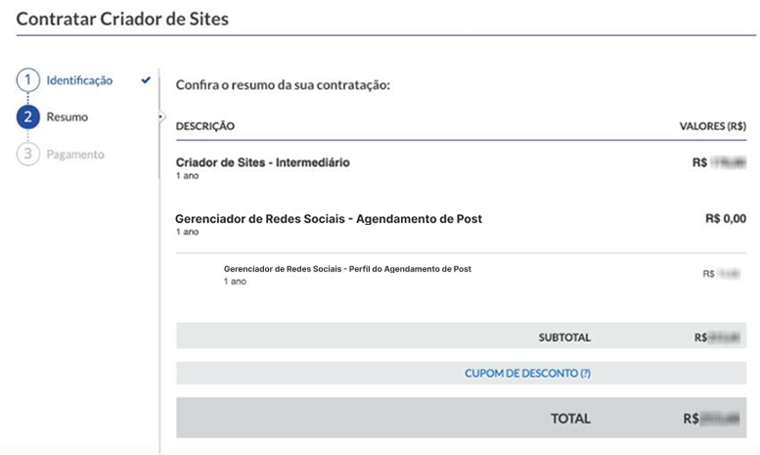Click the small arrow pointer beside Resumo
Image resolution: width=760 pixels, height=455 pixels.
162,116
